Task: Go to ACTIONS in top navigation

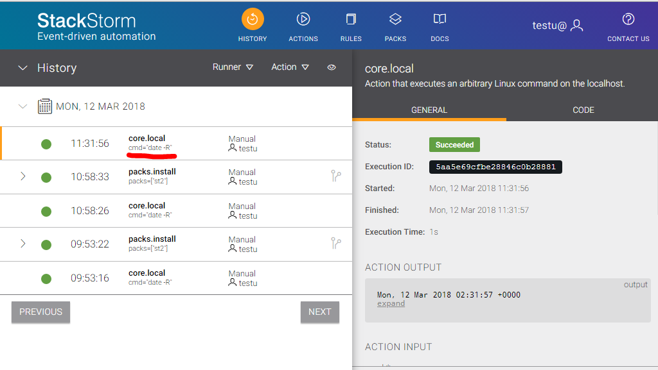Action: pyautogui.click(x=303, y=38)
